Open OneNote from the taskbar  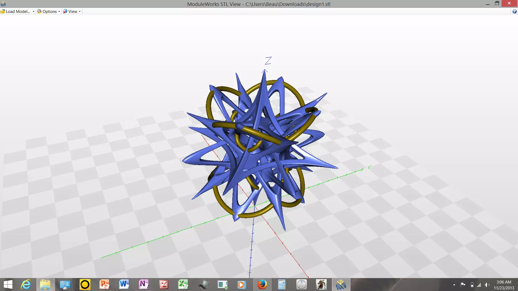pos(144,285)
